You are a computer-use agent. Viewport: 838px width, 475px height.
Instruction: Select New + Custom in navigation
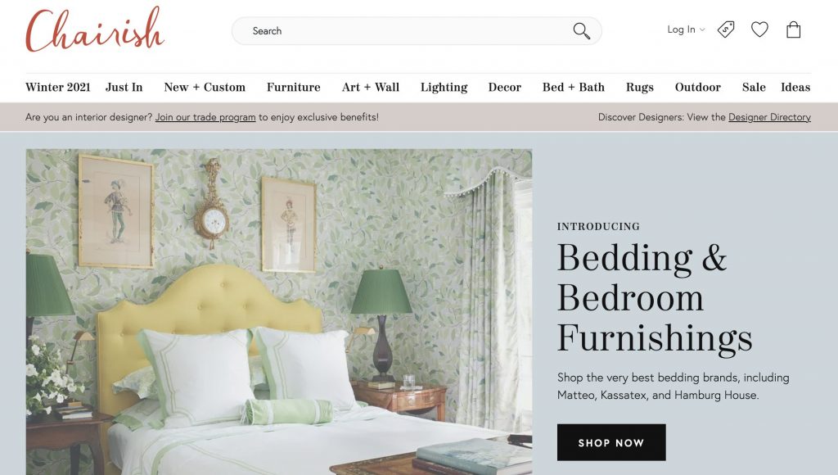tap(205, 87)
